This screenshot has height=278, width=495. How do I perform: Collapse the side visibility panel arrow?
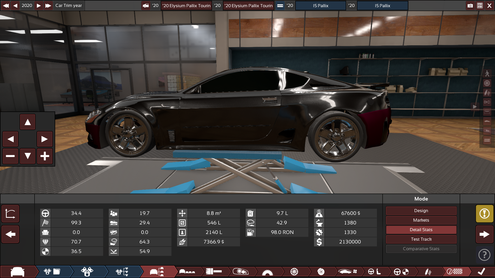point(475,107)
